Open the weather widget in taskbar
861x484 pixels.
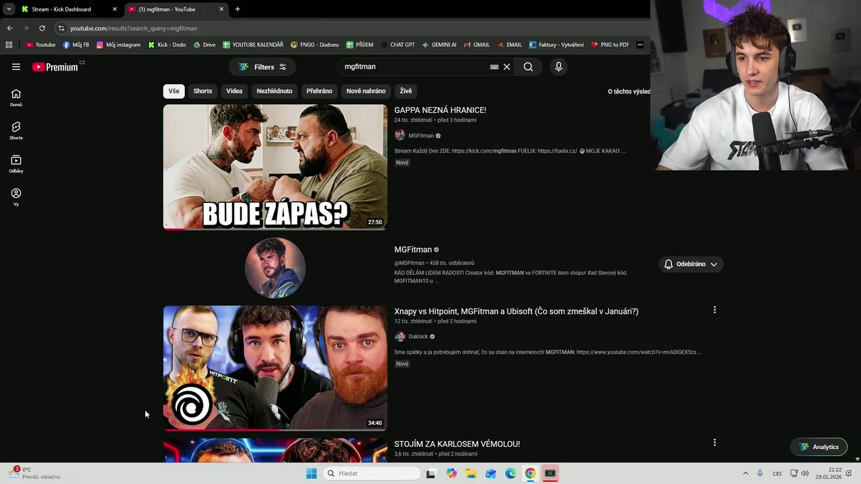[x=35, y=473]
